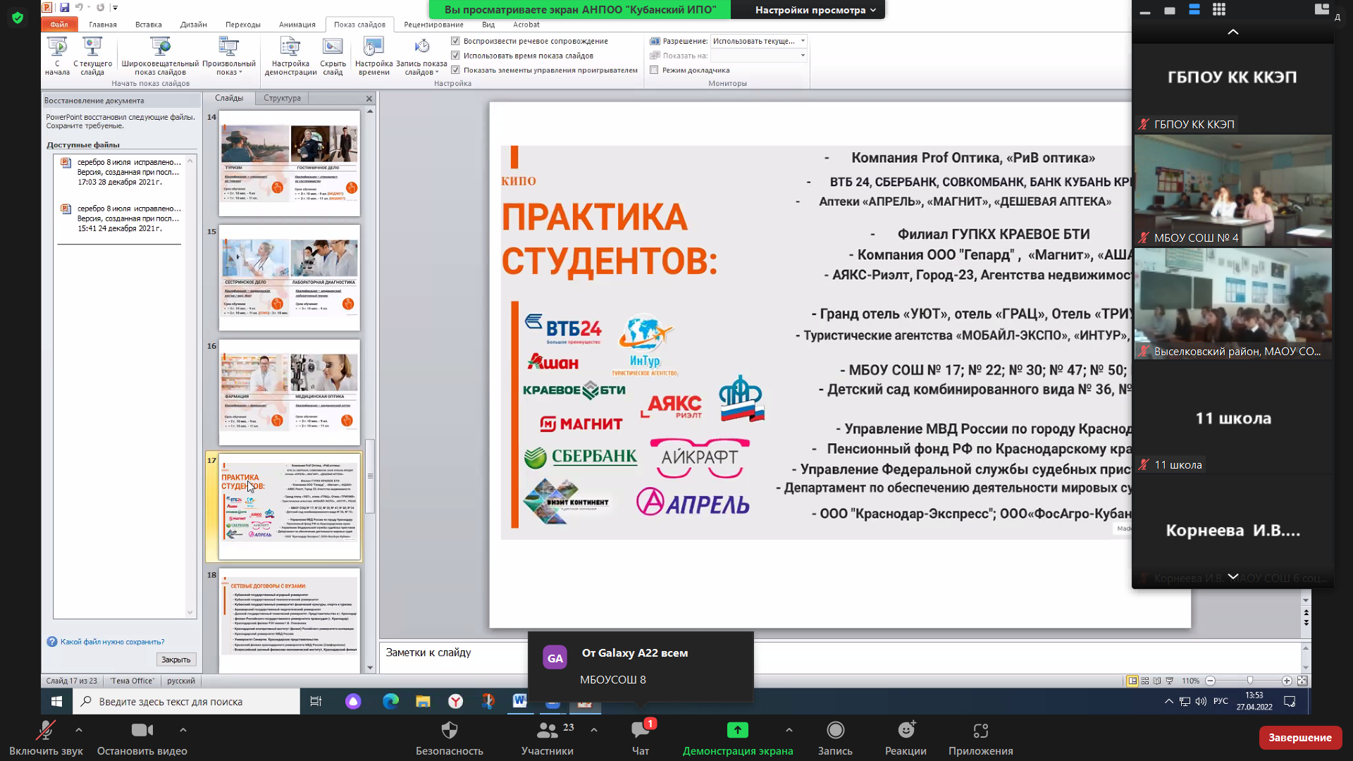Enable 'Режим докладчика' checkbox
Image resolution: width=1353 pixels, height=761 pixels.
[x=654, y=70]
